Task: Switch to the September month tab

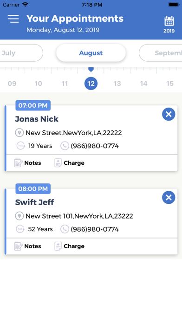Action: point(161,53)
